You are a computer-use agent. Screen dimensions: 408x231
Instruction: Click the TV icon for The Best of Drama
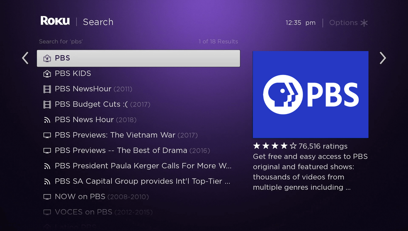(x=47, y=150)
